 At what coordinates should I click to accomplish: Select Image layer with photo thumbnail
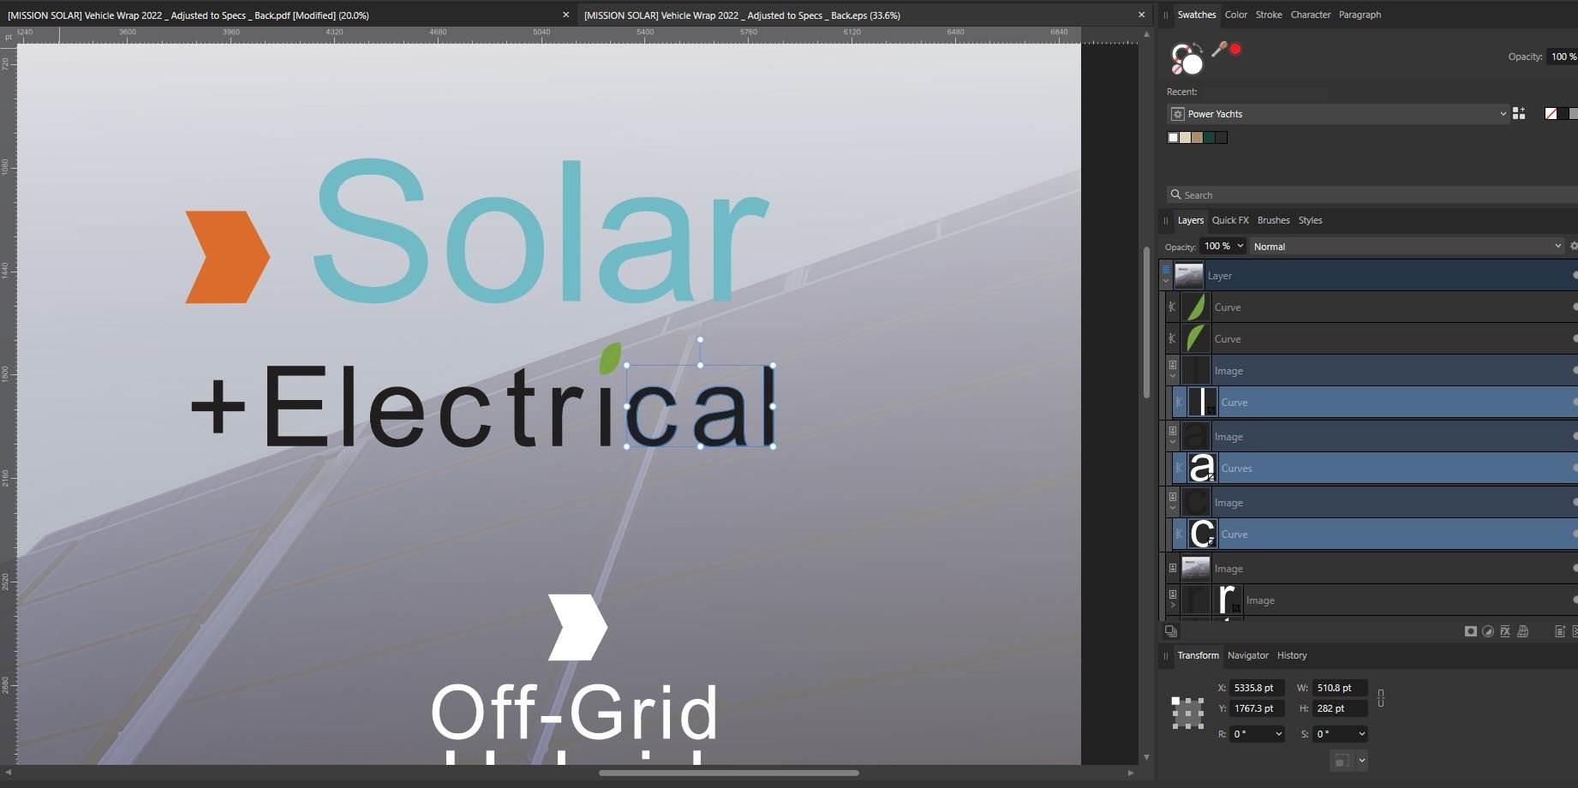1373,569
